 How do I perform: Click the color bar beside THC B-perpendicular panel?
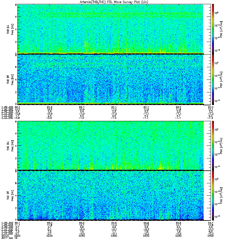click(213, 145)
